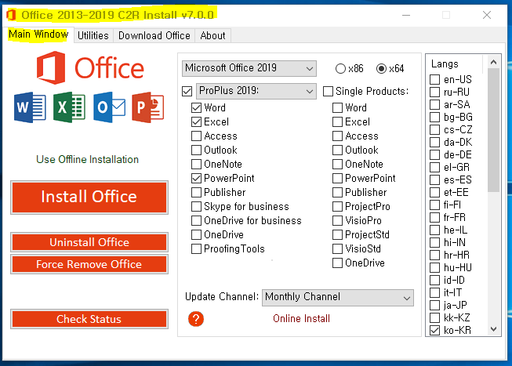Screen dimensions: 512x366
Task: Check the es-ES language
Action: click(x=434, y=180)
